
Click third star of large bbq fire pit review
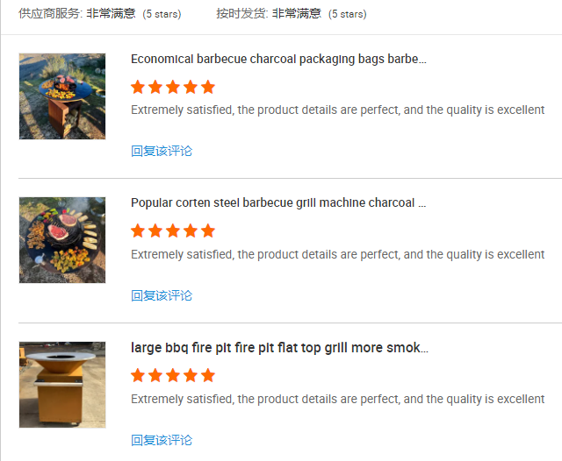click(173, 376)
